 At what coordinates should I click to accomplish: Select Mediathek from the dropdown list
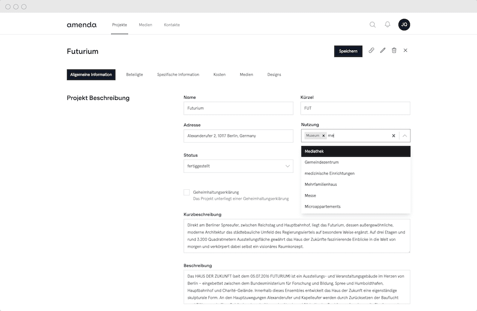tap(356, 152)
